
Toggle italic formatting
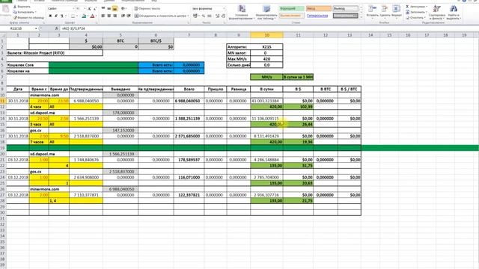(56, 16)
